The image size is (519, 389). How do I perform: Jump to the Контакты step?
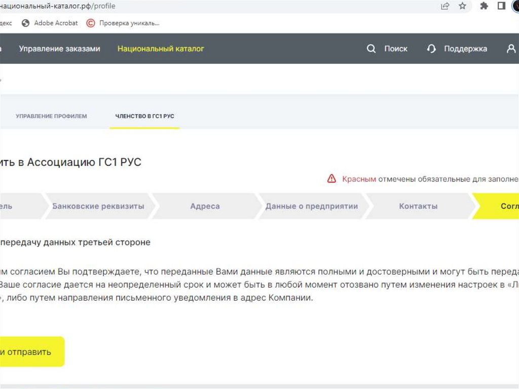click(x=418, y=206)
